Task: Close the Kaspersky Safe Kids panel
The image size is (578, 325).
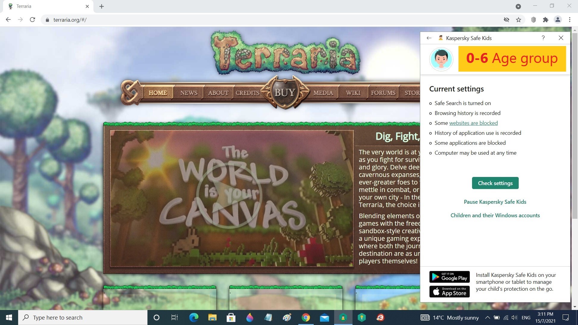Action: tap(561, 38)
